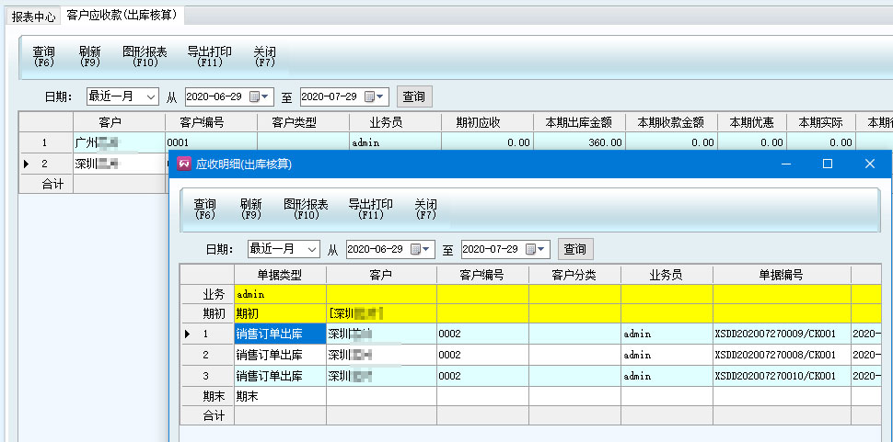Select document number XSDD202007270008/CK001
This screenshot has height=442, width=893.
tap(782, 355)
